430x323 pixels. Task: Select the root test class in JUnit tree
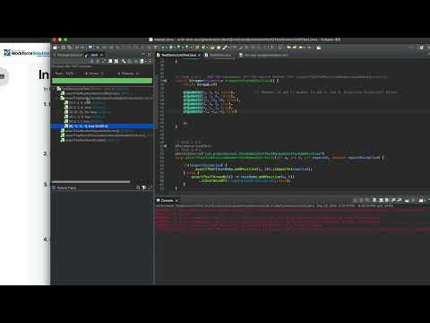(x=92, y=89)
